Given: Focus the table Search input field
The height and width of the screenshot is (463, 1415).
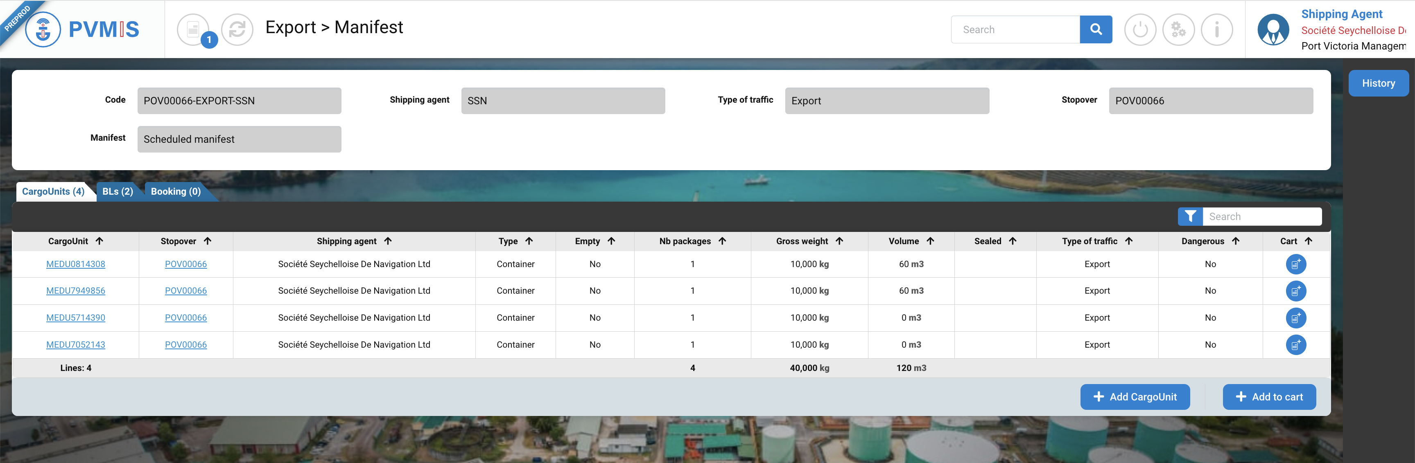Looking at the screenshot, I should click(1262, 217).
